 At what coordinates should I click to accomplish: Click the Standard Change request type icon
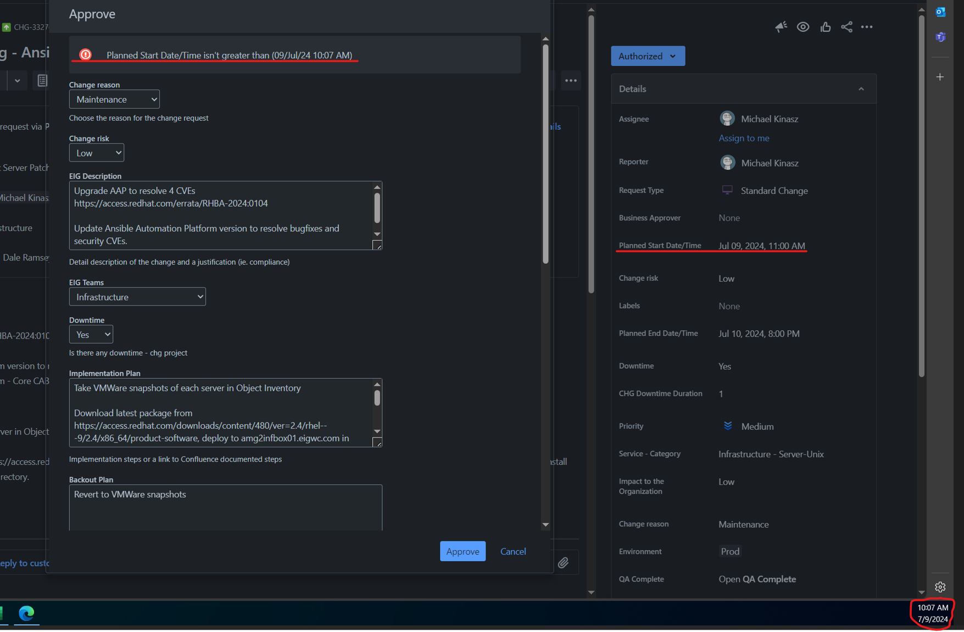727,190
